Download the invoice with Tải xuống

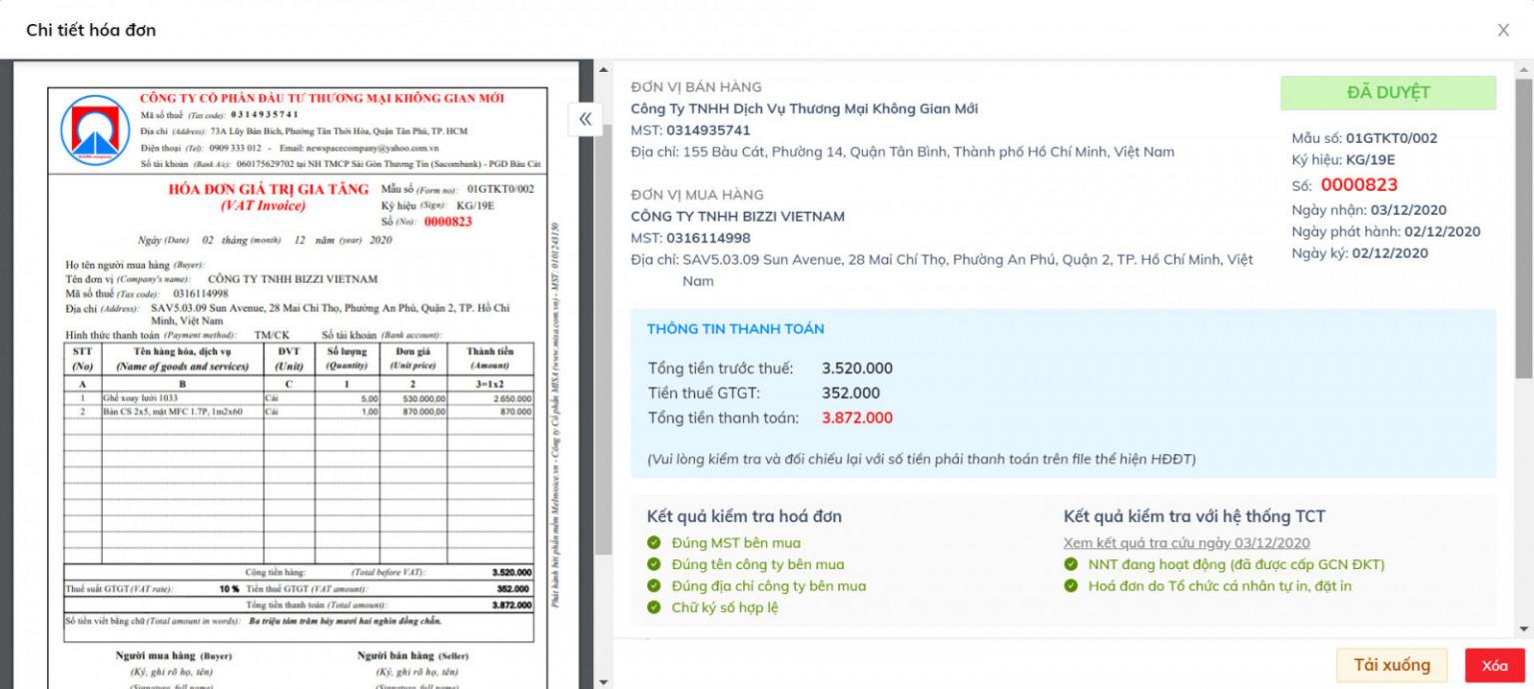click(x=1391, y=665)
